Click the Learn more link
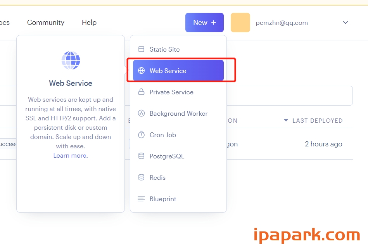 pyautogui.click(x=70, y=155)
